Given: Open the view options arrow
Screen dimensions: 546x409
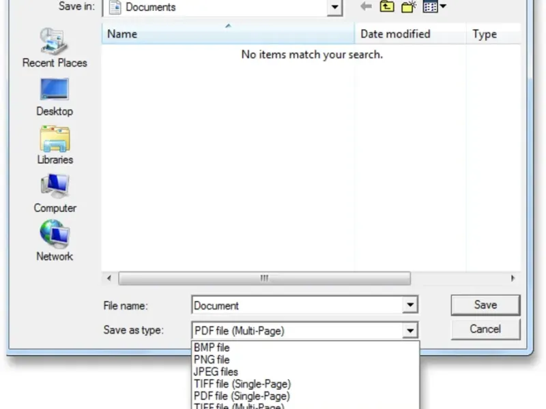Looking at the screenshot, I should click(443, 6).
